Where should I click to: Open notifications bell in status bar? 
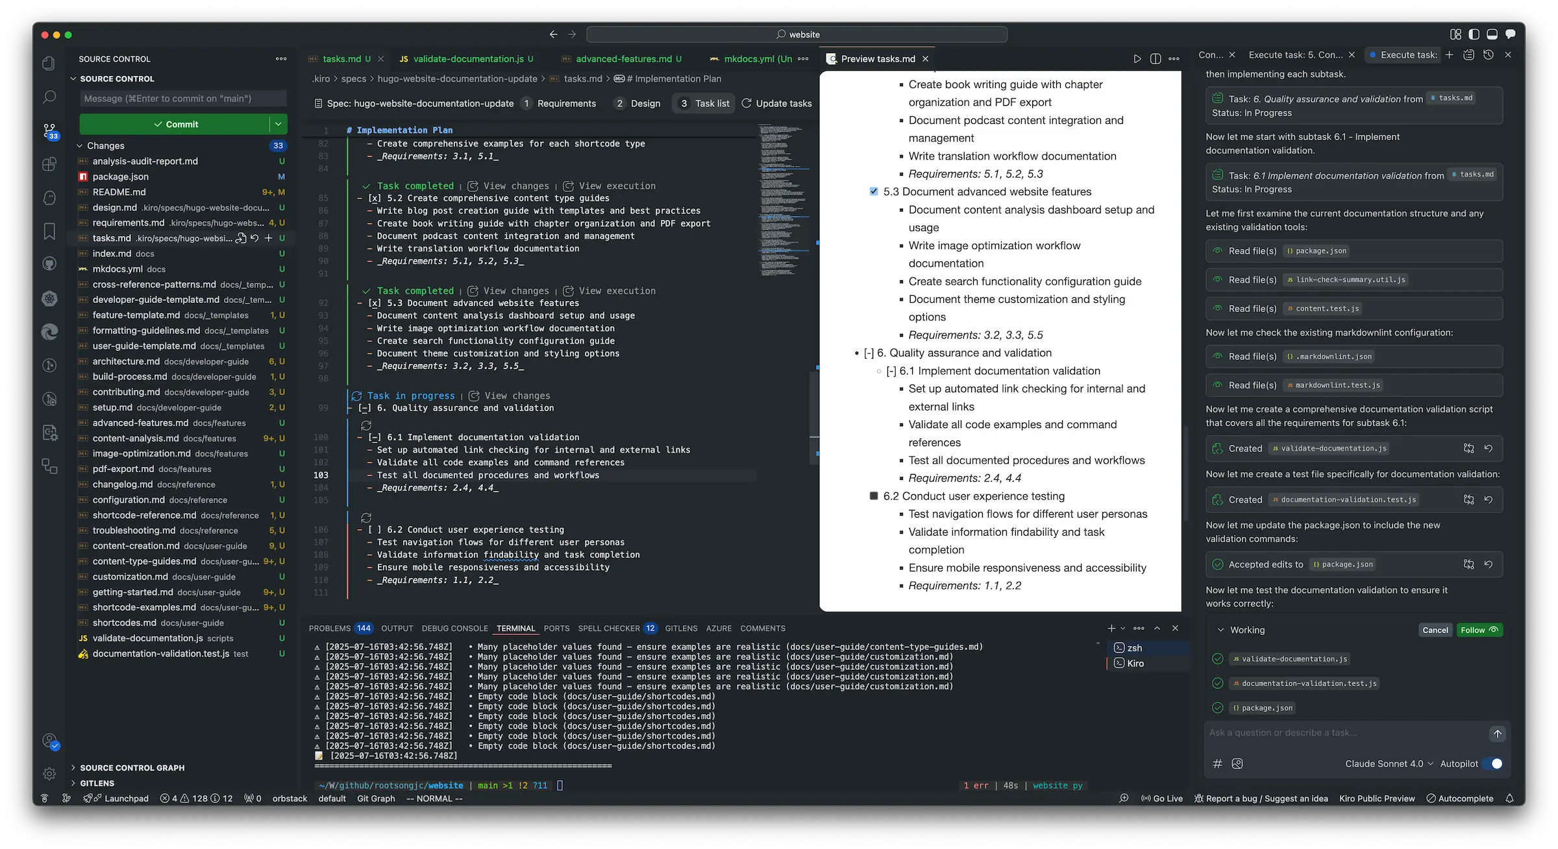pyautogui.click(x=1510, y=798)
